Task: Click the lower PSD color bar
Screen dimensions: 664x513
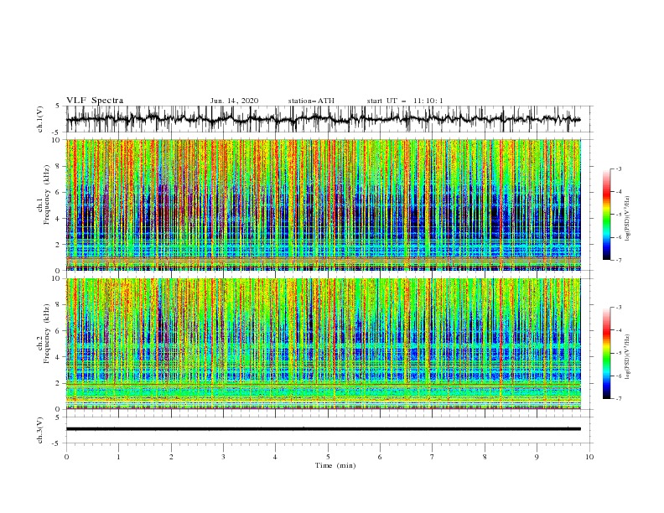Action: coord(607,353)
